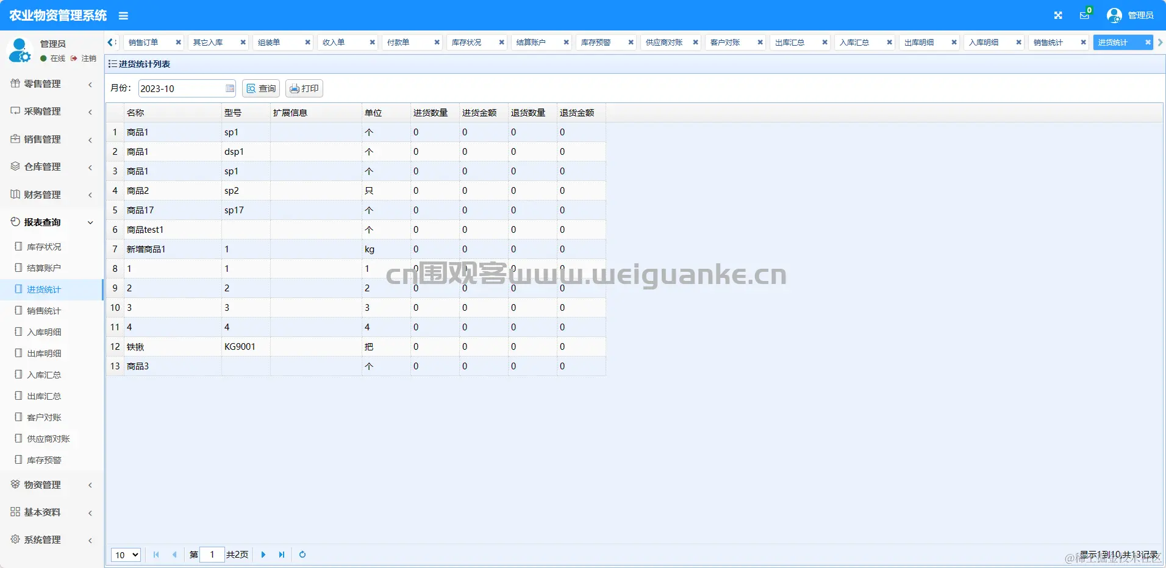Close the 客户对账 tab
Viewport: 1166px width, 568px height.
click(760, 42)
